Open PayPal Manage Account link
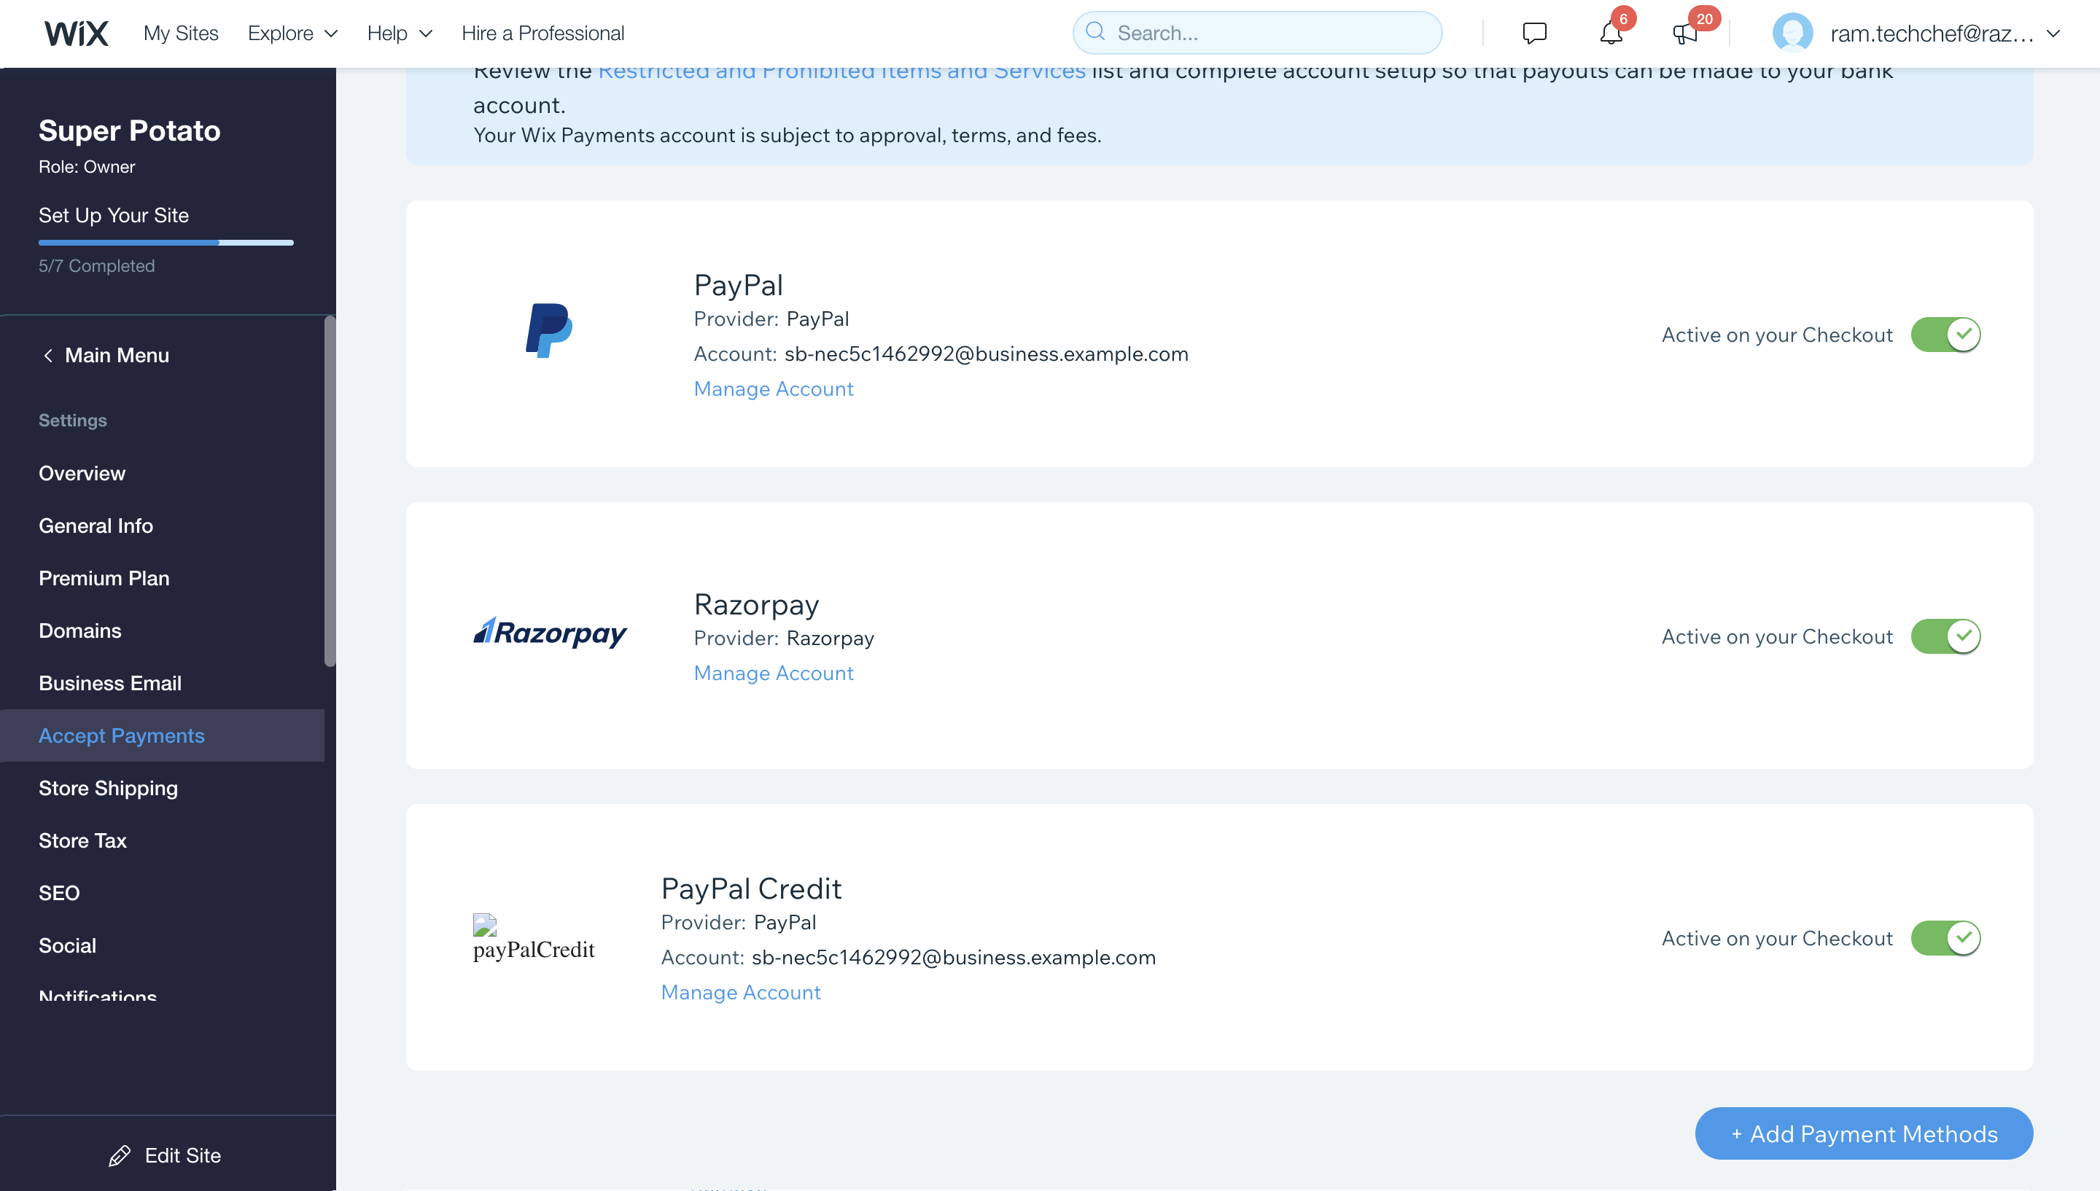The image size is (2100, 1191). point(773,388)
